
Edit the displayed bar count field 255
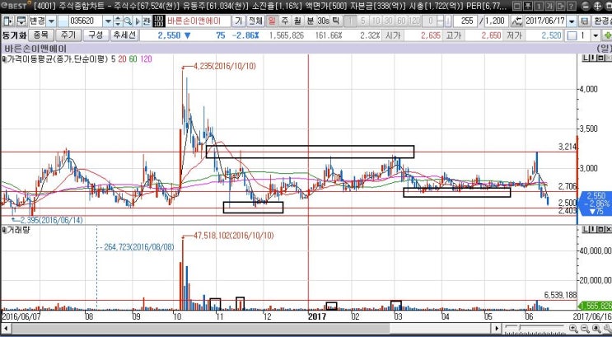[x=465, y=21]
